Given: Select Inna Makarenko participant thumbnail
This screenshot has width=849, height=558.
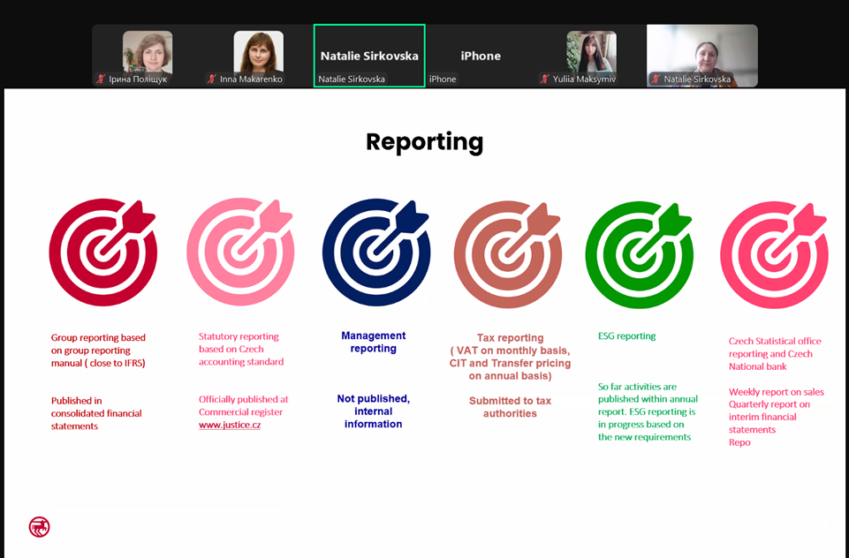Looking at the screenshot, I should click(258, 56).
